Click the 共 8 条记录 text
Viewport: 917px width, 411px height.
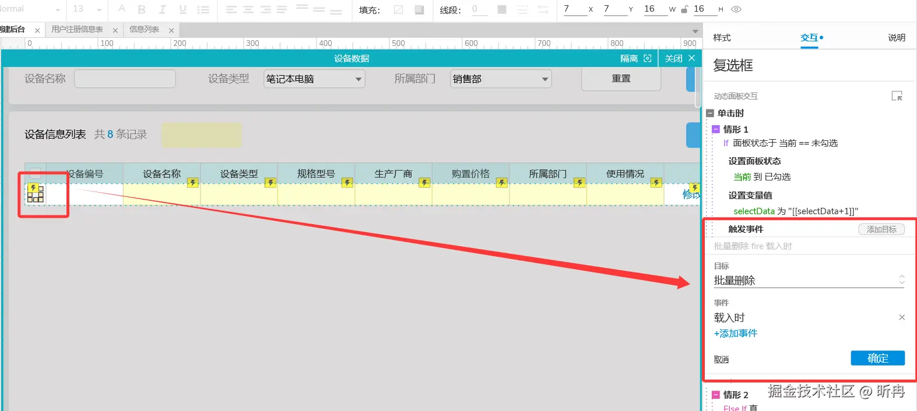point(121,134)
